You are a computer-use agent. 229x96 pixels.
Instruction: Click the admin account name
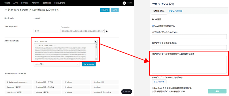click(130, 3)
